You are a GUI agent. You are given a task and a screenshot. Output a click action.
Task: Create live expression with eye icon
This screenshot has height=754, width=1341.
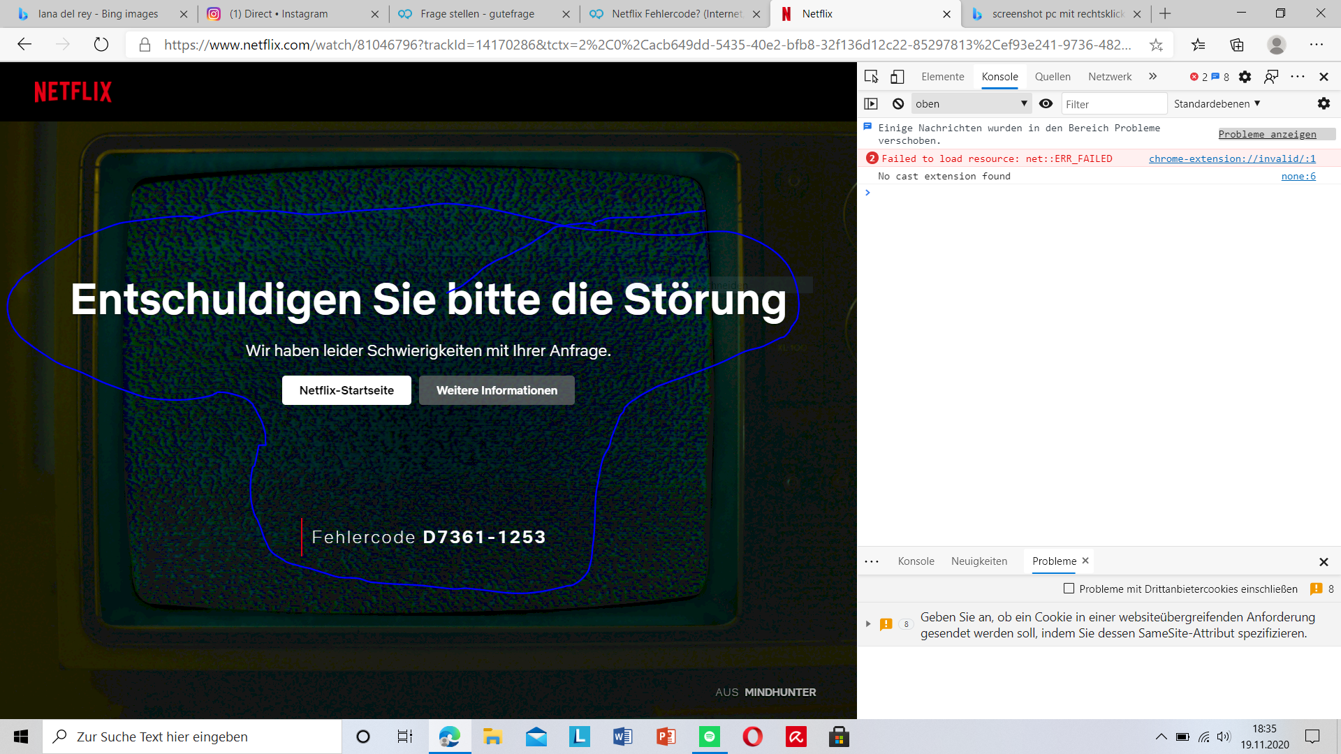(x=1046, y=103)
